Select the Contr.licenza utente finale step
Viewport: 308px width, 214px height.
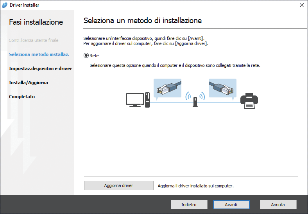pyautogui.click(x=34, y=40)
